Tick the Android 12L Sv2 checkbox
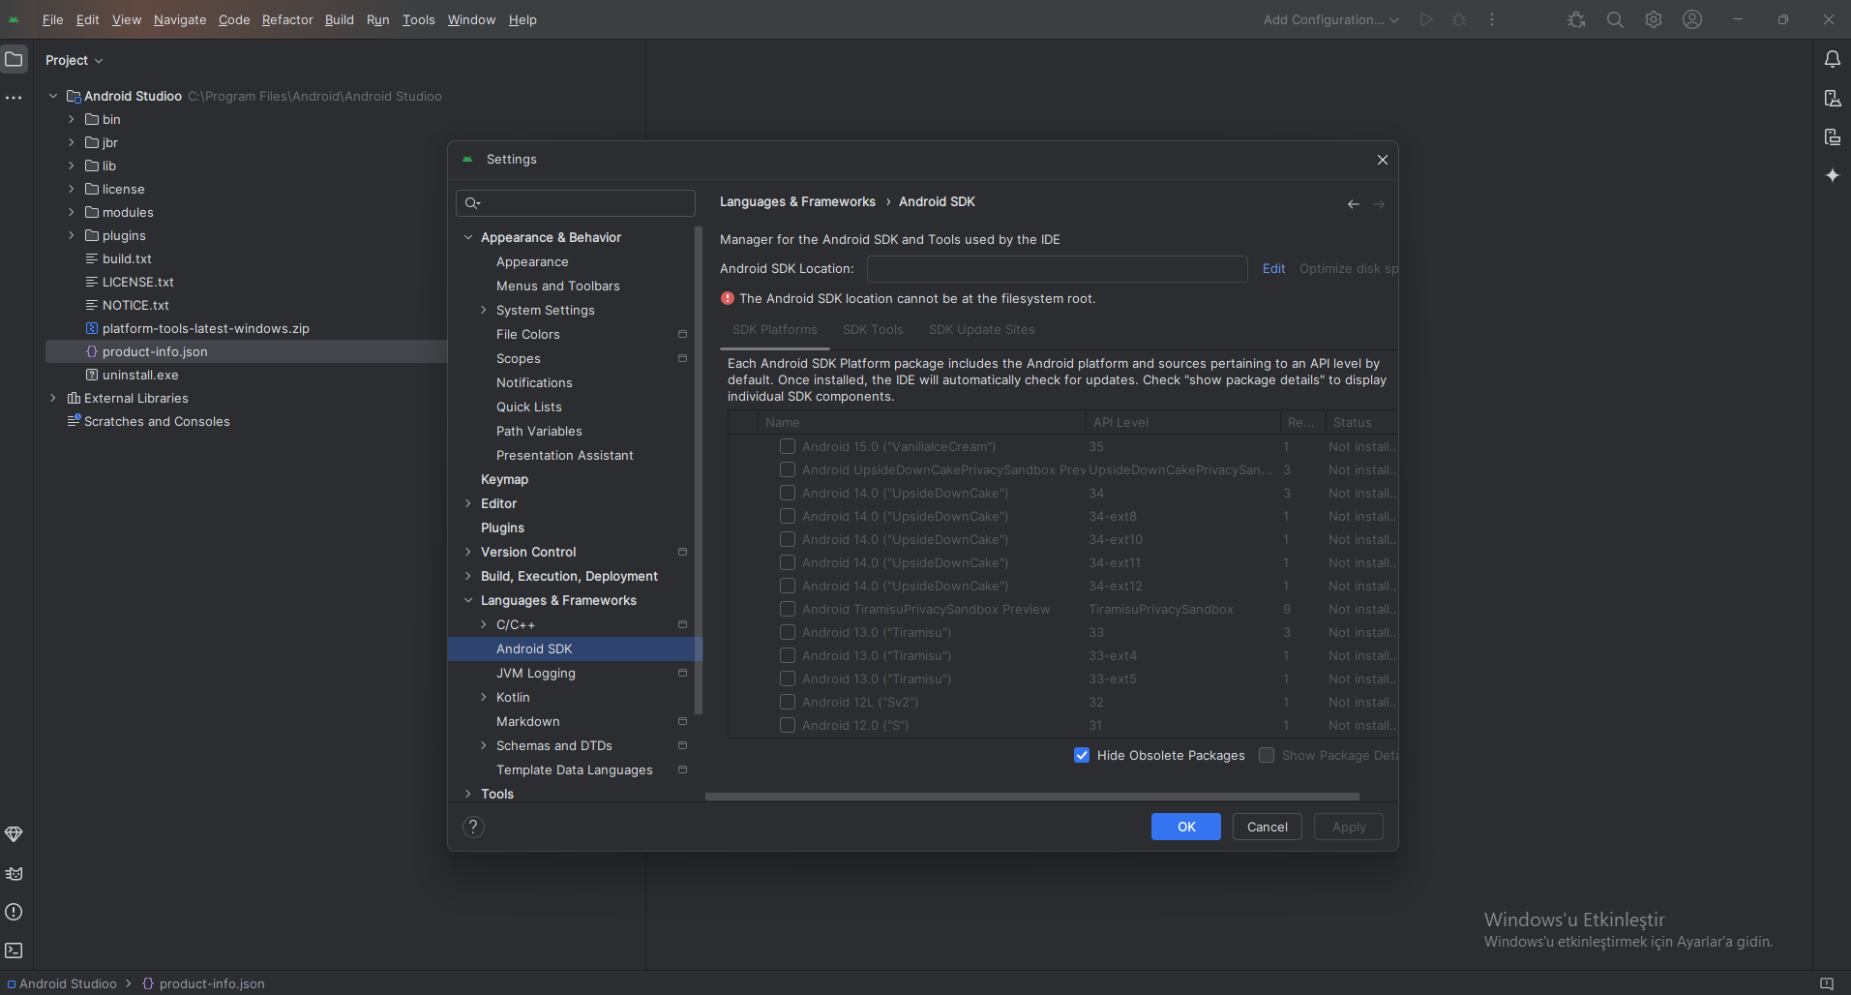Screen dimensions: 1851x995 click(x=788, y=703)
